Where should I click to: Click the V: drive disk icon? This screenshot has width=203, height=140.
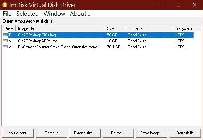click(6, 41)
